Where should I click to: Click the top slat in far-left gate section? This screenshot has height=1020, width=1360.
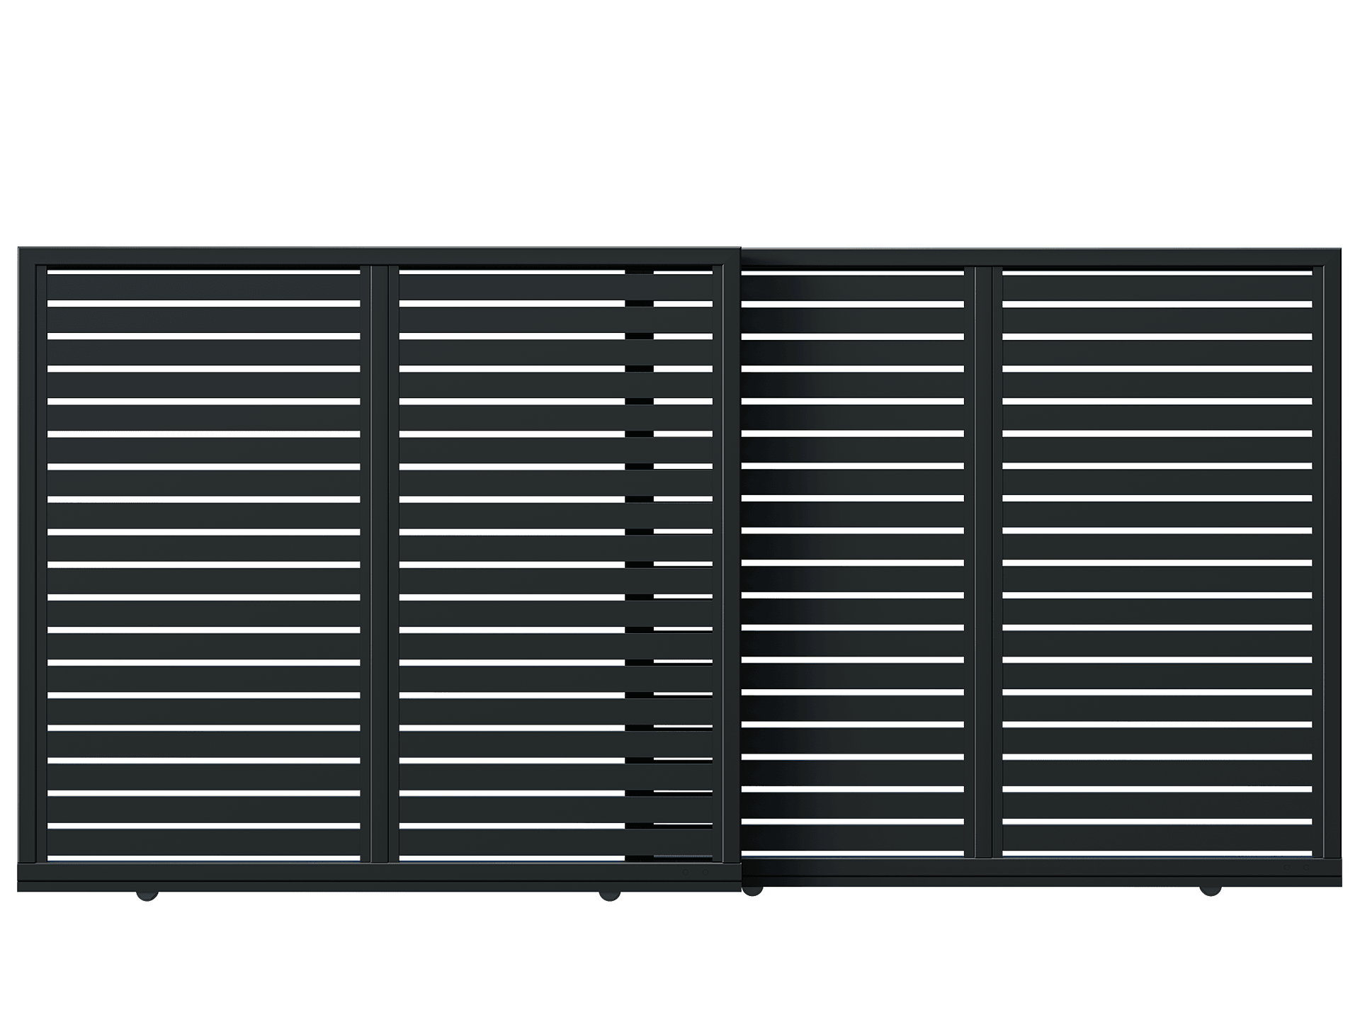click(x=203, y=288)
